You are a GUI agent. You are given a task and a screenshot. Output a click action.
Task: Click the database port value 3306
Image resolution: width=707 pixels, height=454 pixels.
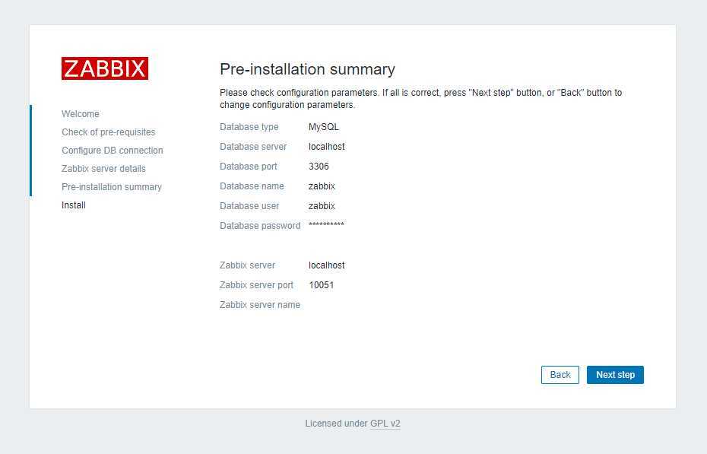click(x=319, y=167)
